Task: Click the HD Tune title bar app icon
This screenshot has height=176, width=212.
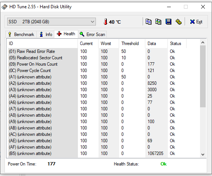Action: pyautogui.click(x=4, y=7)
